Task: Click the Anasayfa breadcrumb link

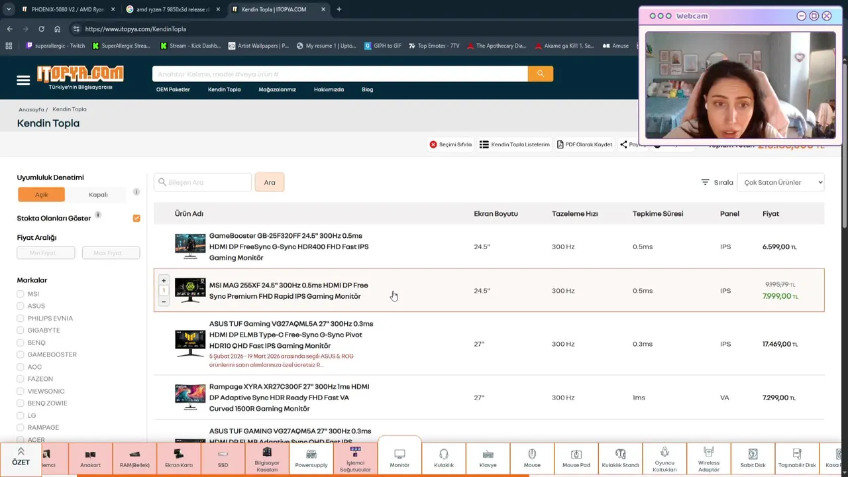Action: 31,109
